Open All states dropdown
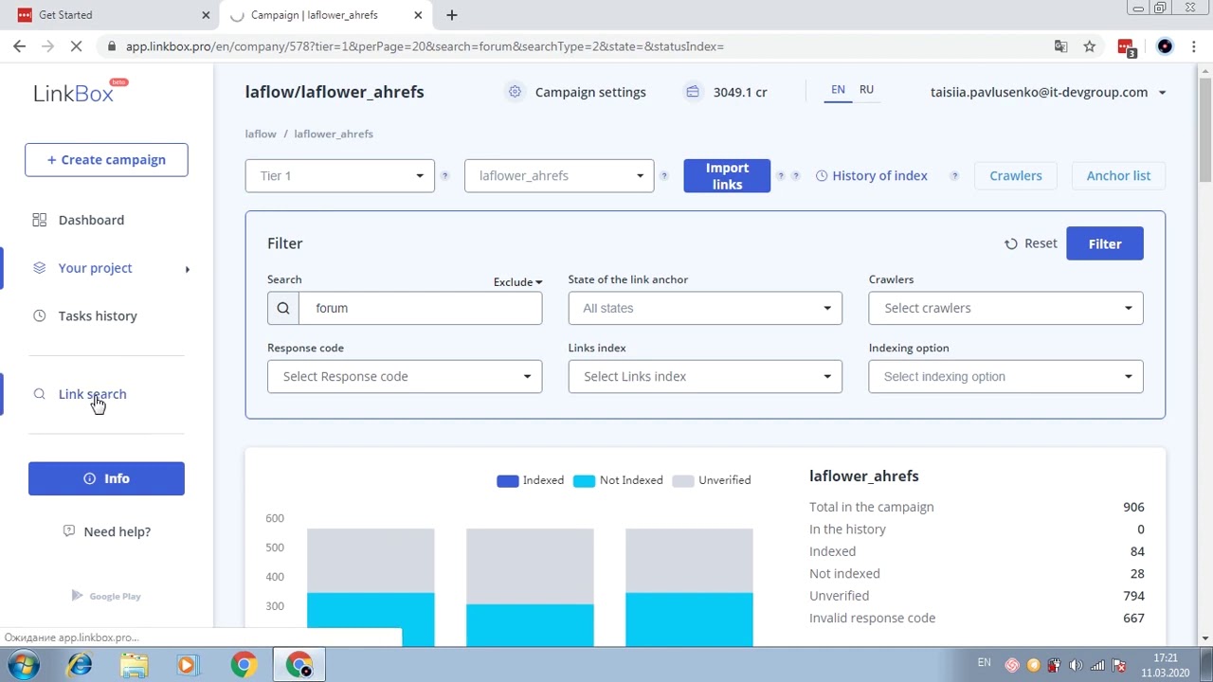The image size is (1213, 682). pos(705,308)
